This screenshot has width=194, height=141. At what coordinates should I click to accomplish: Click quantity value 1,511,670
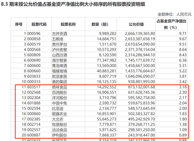pyautogui.click(x=108, y=44)
